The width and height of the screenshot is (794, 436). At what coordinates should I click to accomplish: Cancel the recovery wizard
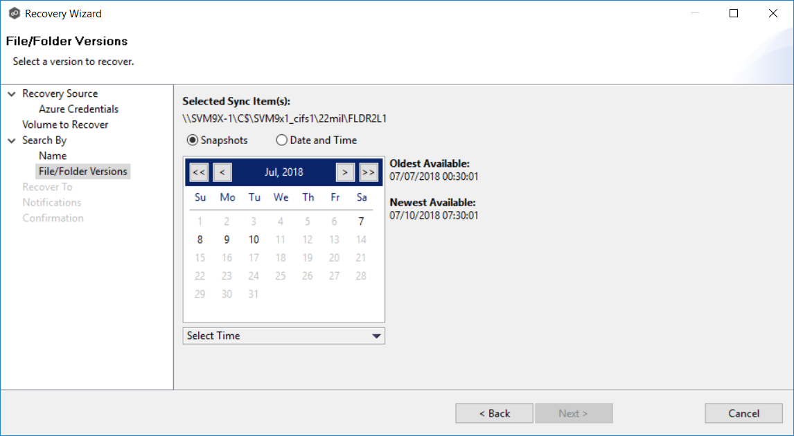pos(743,413)
